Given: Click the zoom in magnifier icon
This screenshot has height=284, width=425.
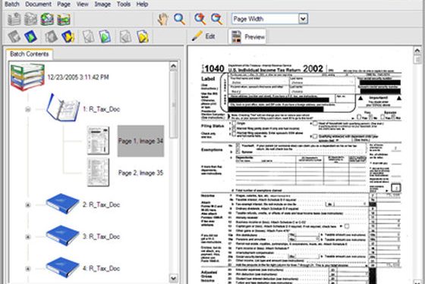Looking at the screenshot, I should 200,19.
